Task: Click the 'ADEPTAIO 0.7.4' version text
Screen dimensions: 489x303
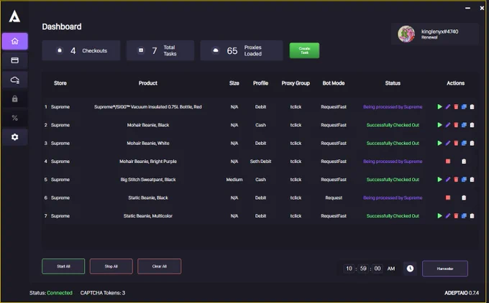Action: tap(462, 293)
